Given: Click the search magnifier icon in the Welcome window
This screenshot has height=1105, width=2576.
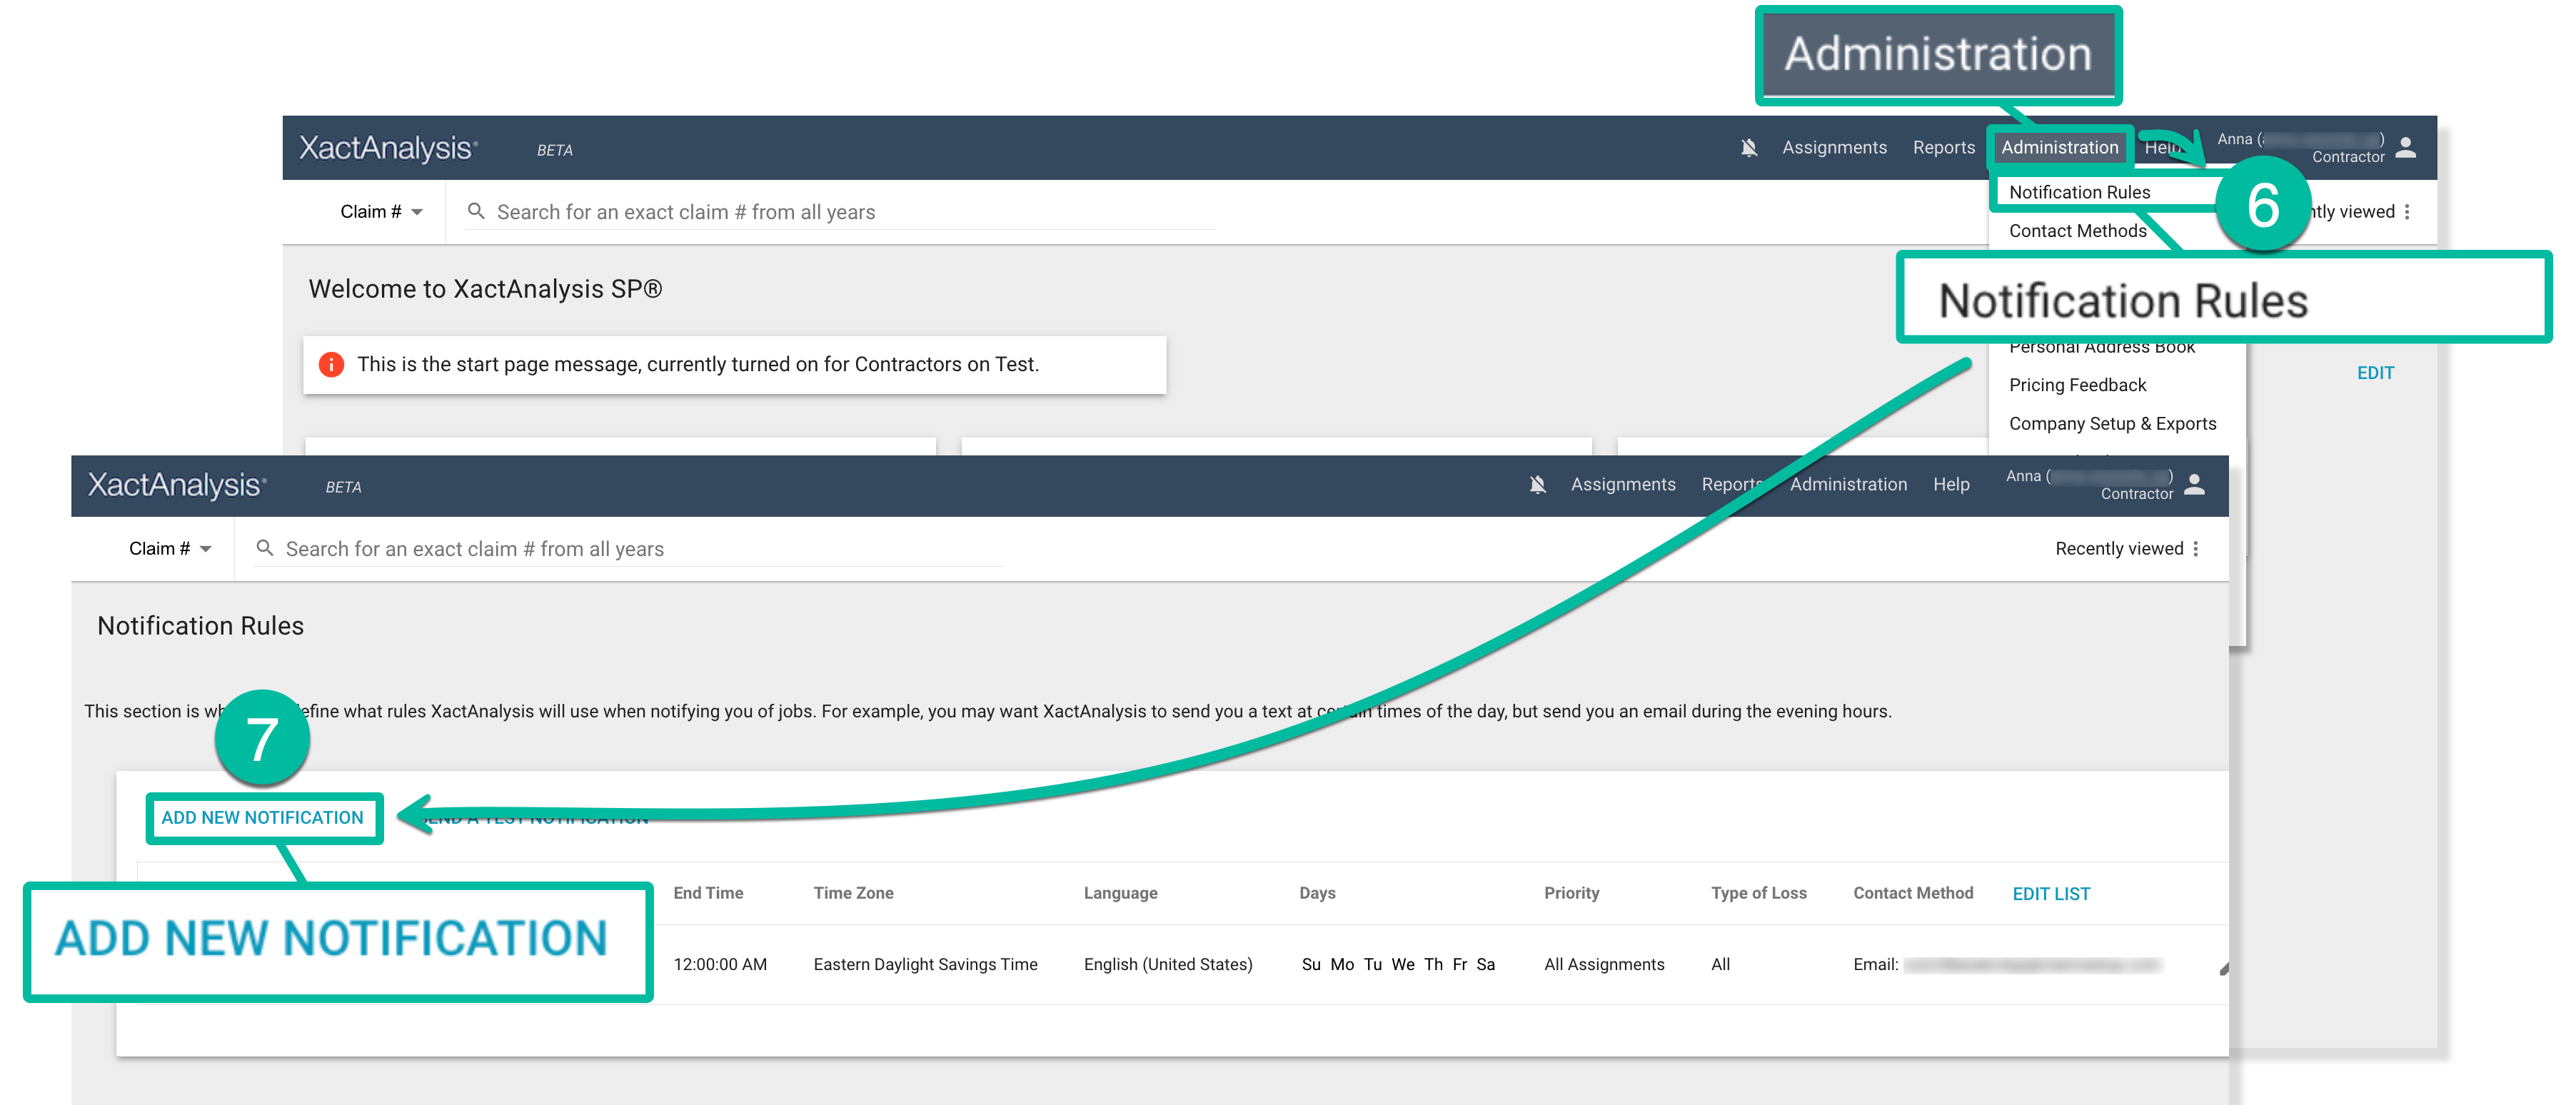Looking at the screenshot, I should click(x=476, y=211).
